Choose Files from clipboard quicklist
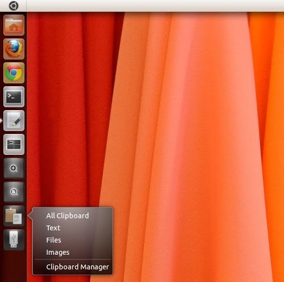The height and width of the screenshot is (282, 284). click(x=53, y=240)
